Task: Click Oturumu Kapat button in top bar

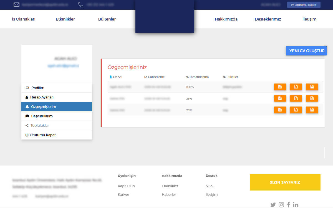Action: click(x=304, y=5)
